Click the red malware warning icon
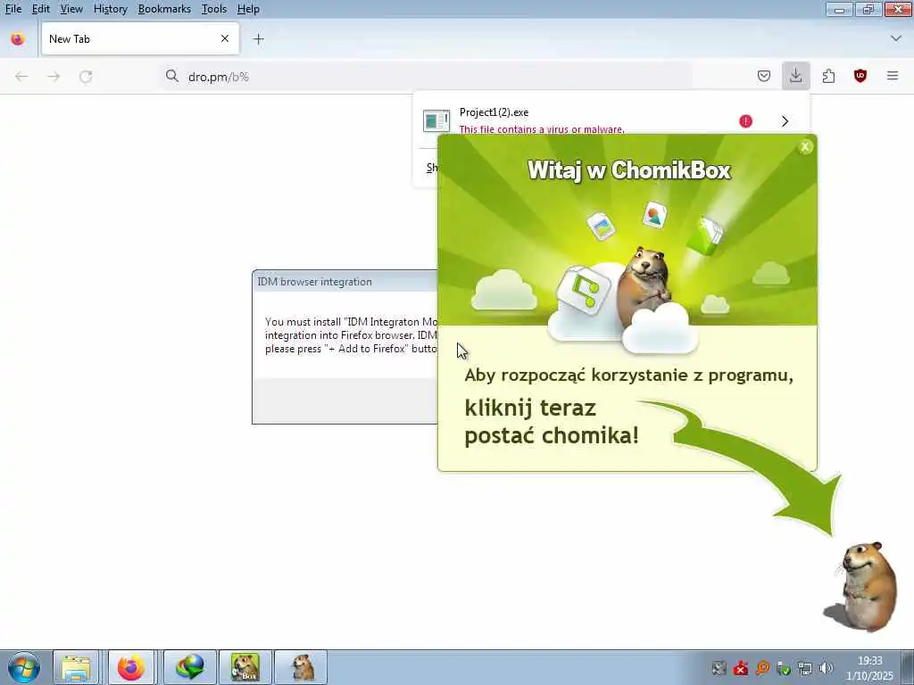The width and height of the screenshot is (914, 685). [745, 121]
